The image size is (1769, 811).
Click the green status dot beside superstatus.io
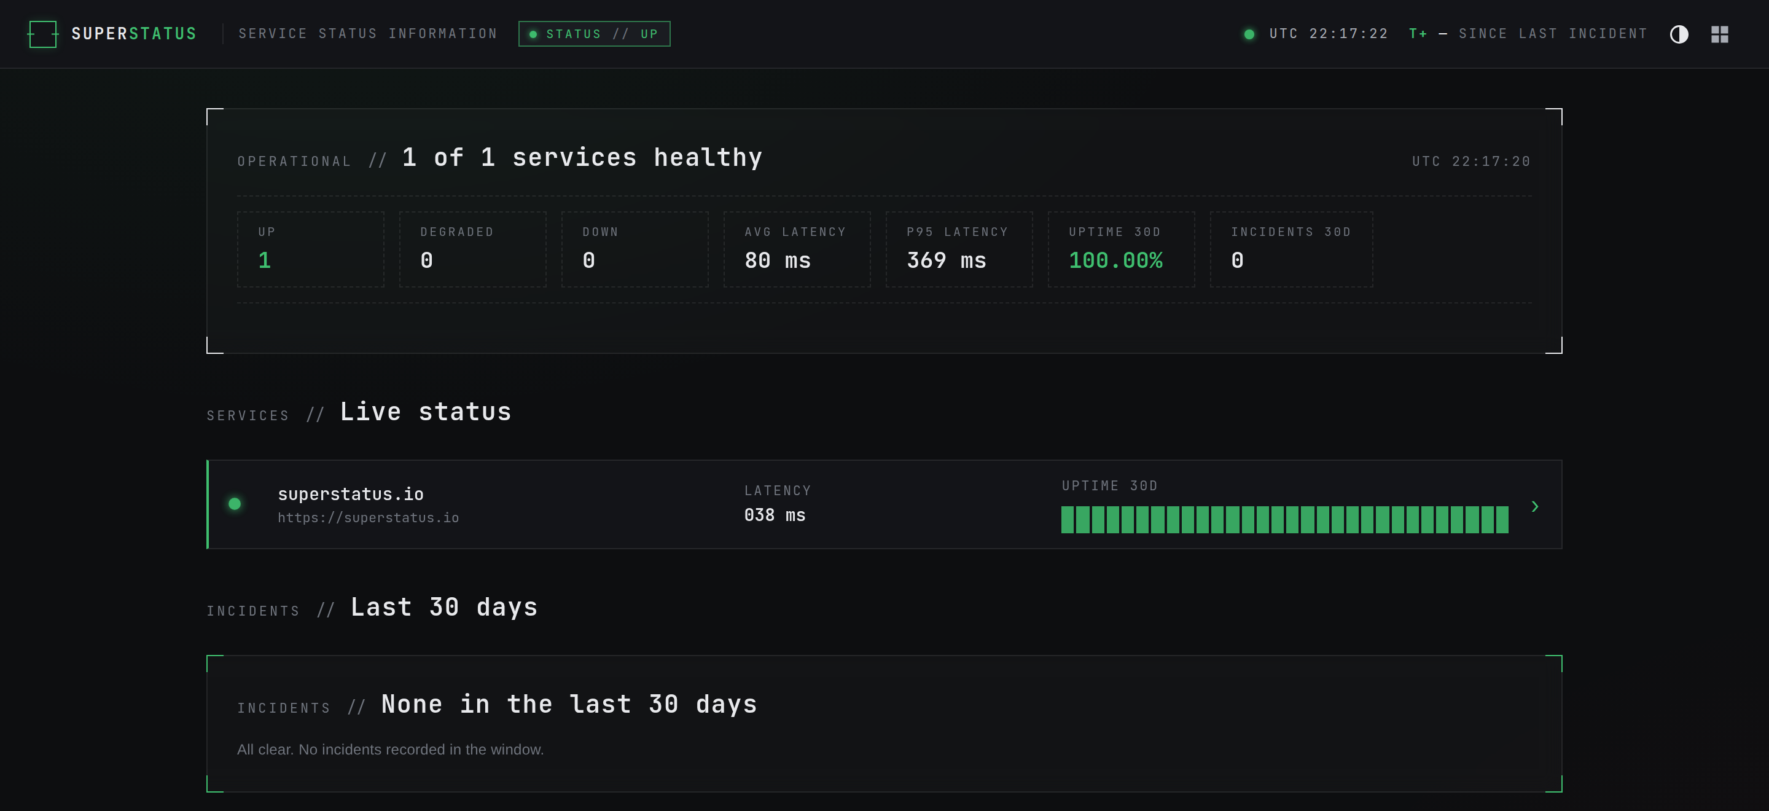234,504
